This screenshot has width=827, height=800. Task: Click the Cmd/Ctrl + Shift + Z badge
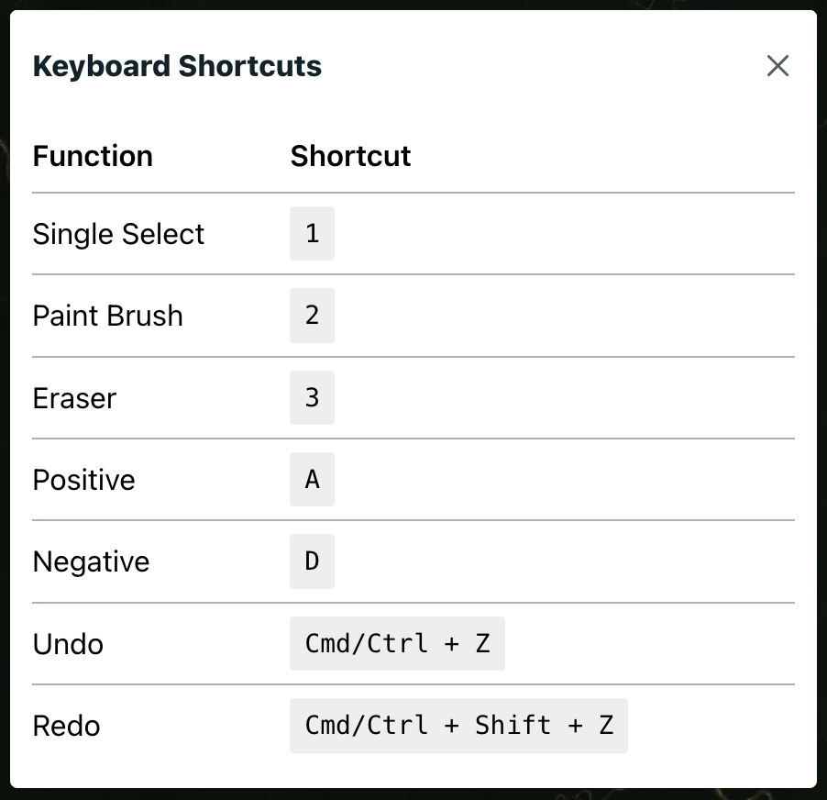pos(458,726)
